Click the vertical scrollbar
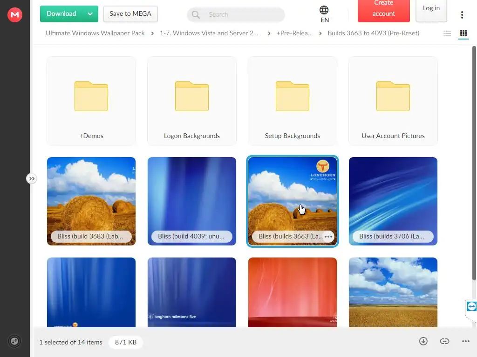Viewport: 477px width, 357px height. 474,163
